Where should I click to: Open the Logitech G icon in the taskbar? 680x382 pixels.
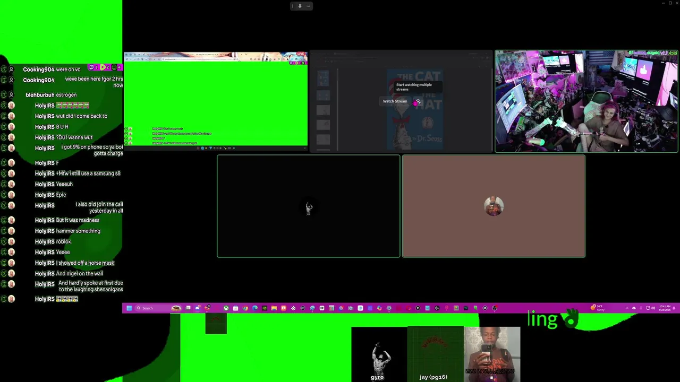(x=437, y=308)
